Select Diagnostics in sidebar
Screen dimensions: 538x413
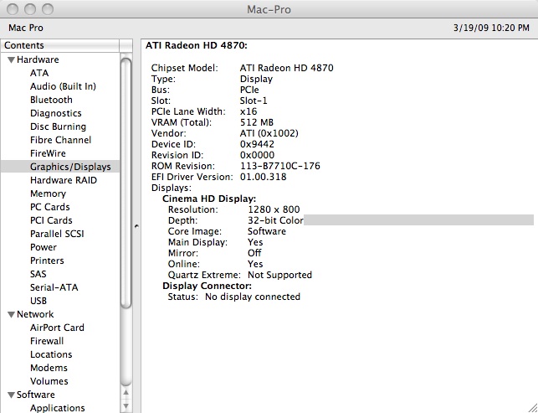click(x=56, y=113)
